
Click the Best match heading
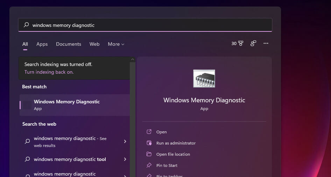point(34,87)
